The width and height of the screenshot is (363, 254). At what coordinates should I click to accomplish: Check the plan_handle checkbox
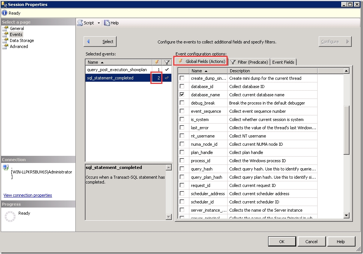[x=182, y=152]
